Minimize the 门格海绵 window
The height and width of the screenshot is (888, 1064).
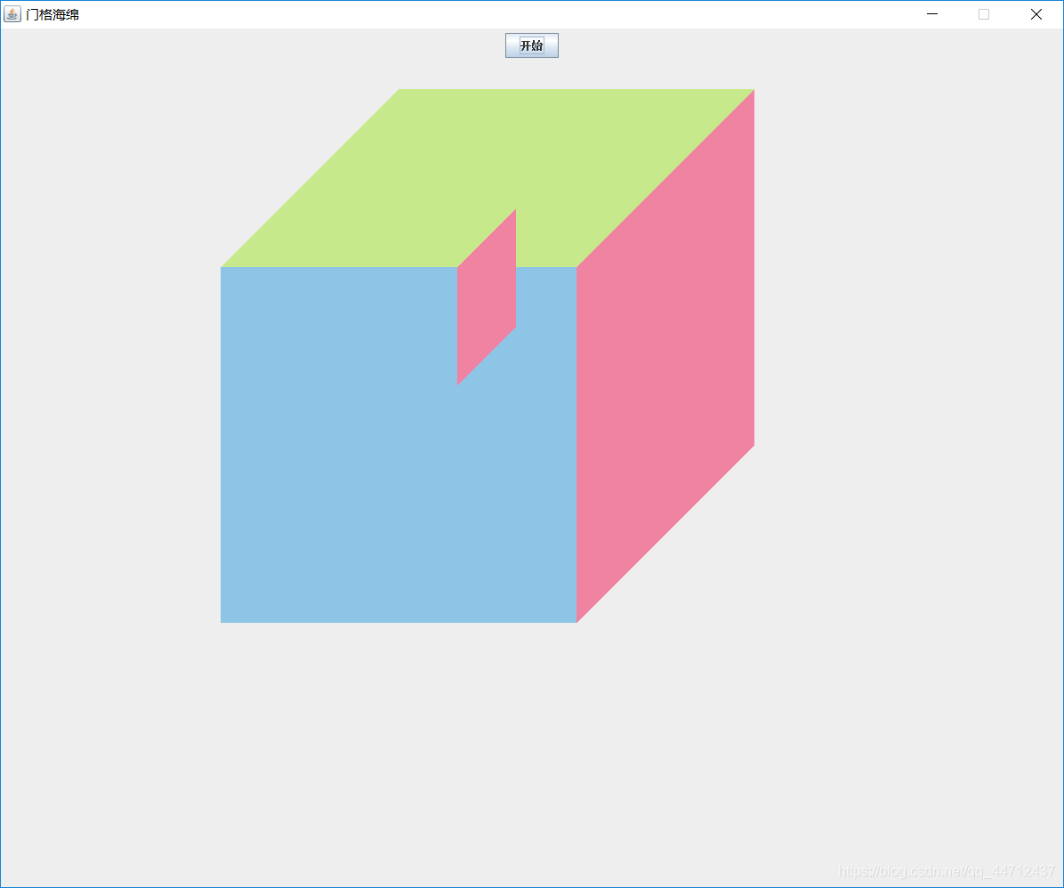click(932, 14)
